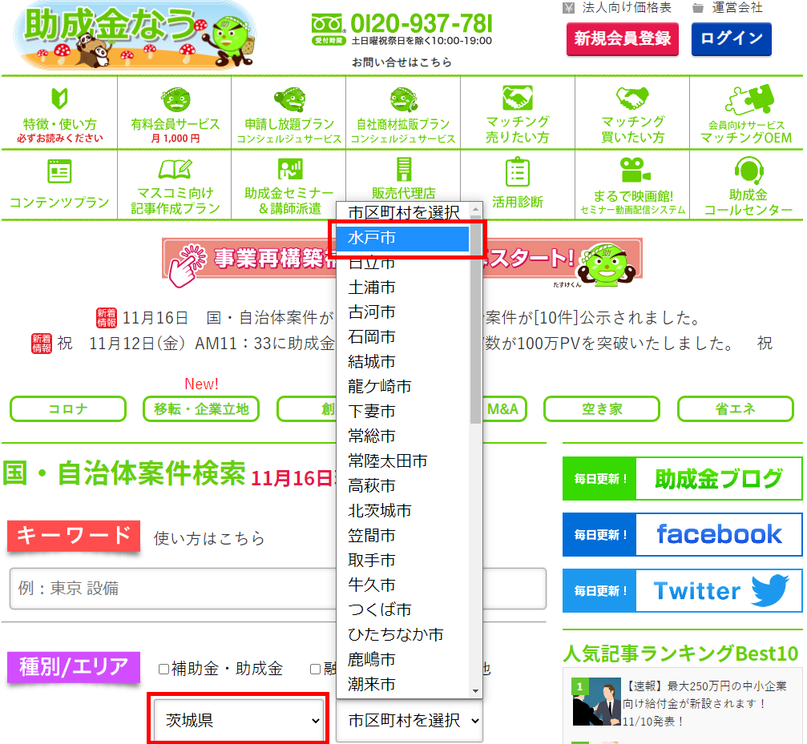Click the 新規会員登録 button
Image resolution: width=807 pixels, height=744 pixels.
[622, 39]
